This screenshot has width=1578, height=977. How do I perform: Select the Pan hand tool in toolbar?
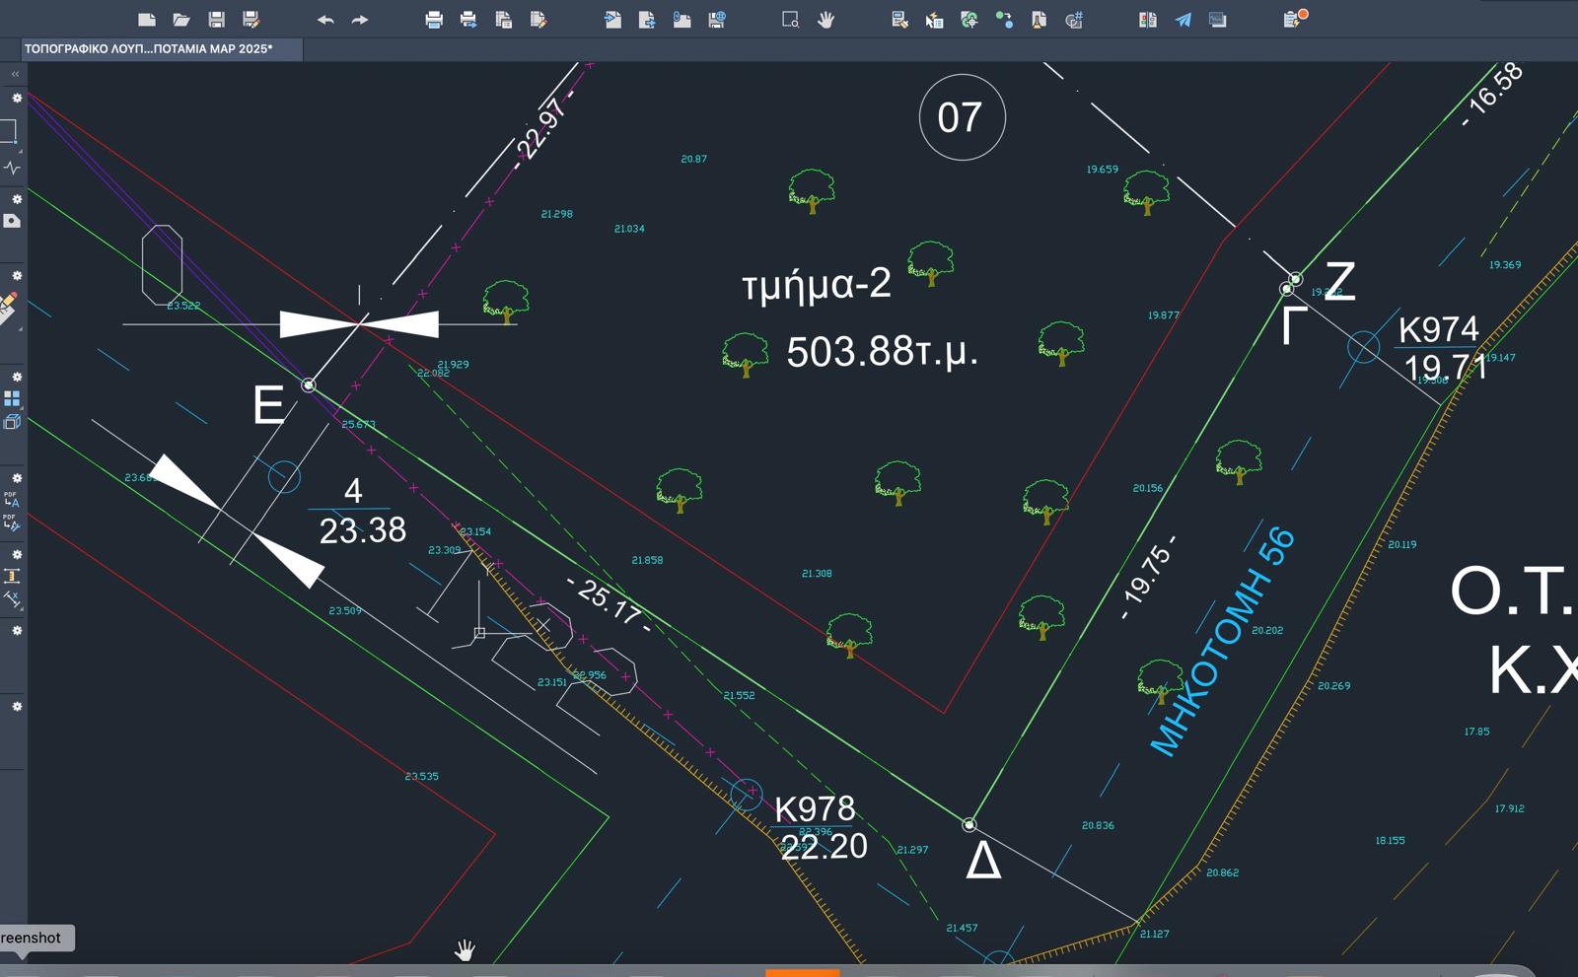click(x=825, y=20)
